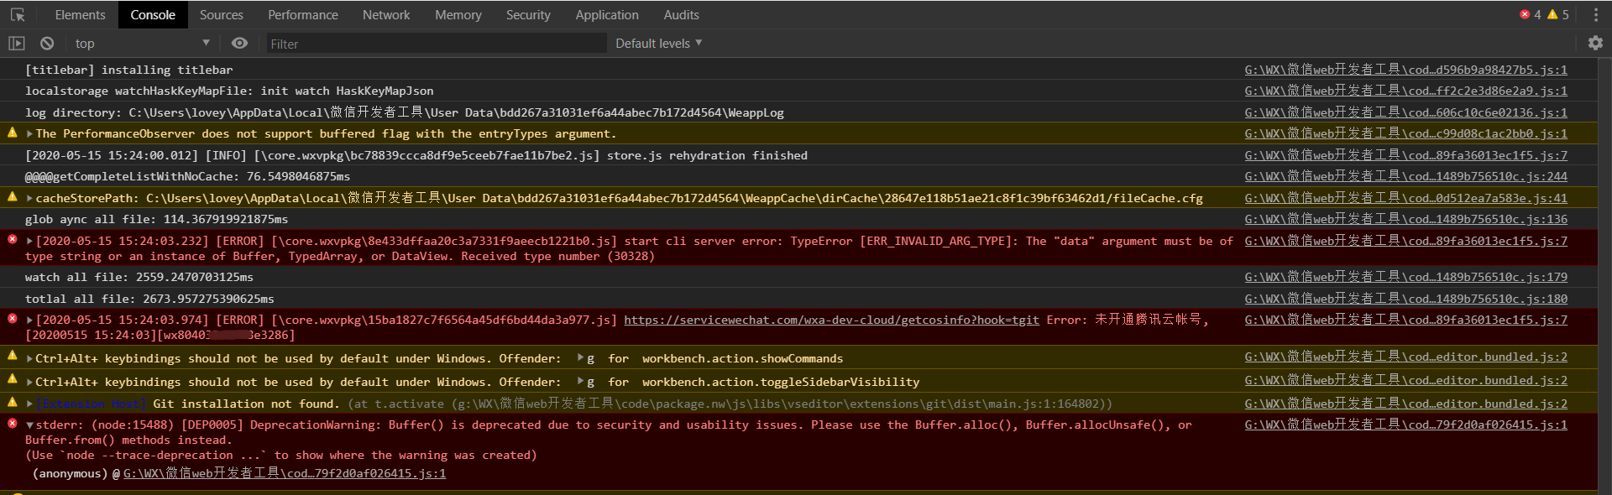Open the 'top' execution context dropdown

tap(142, 43)
